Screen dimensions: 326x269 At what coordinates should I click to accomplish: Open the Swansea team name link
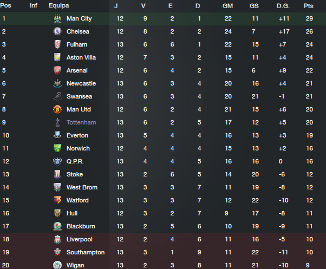pyautogui.click(x=79, y=96)
